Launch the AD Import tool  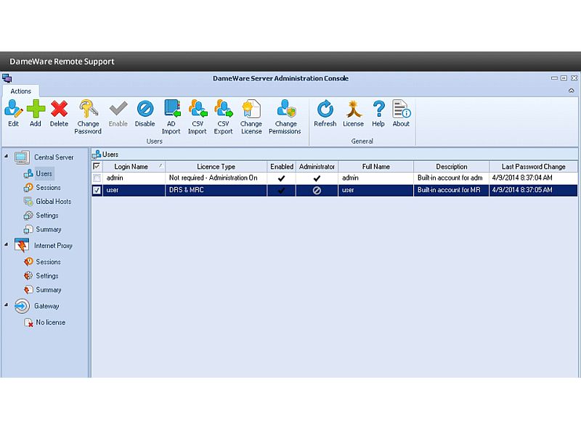point(171,117)
